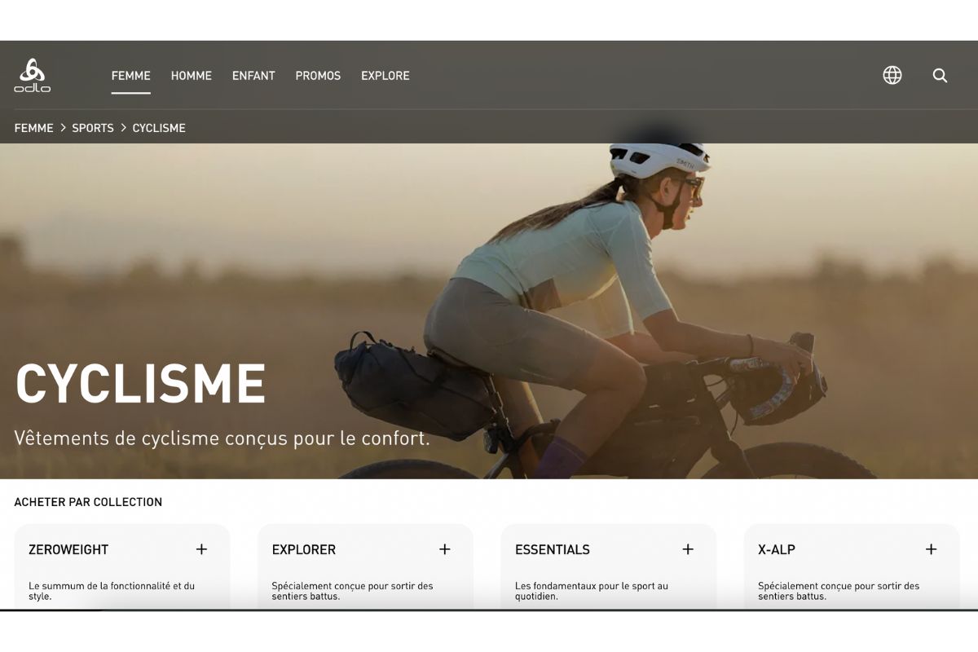Select the EXPLORER collection title

point(304,549)
